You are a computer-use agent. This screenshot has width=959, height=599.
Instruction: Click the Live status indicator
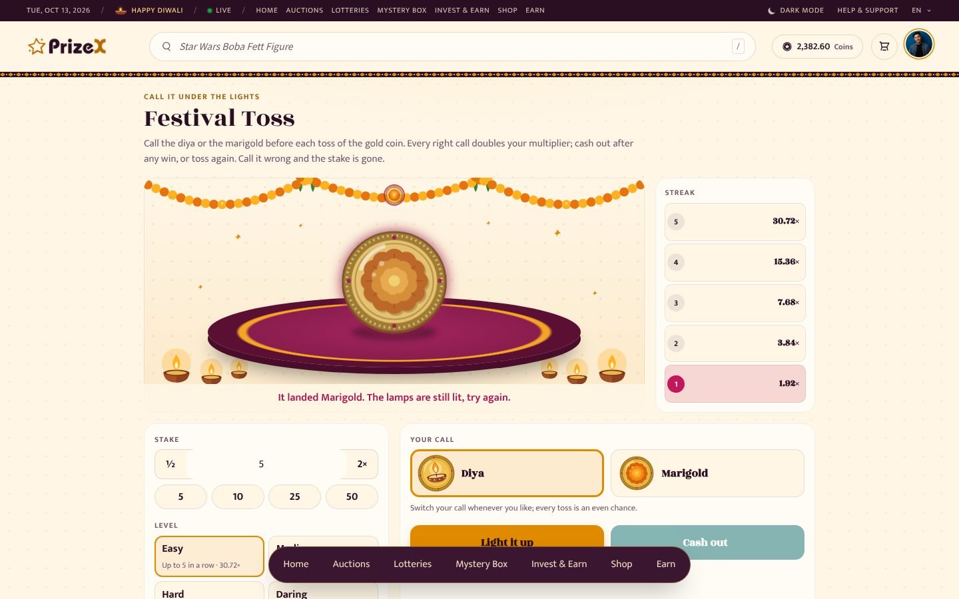tap(219, 11)
